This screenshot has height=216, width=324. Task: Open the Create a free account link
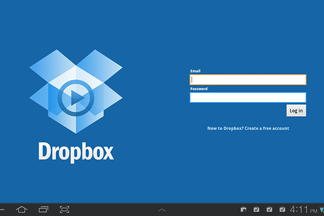(267, 129)
